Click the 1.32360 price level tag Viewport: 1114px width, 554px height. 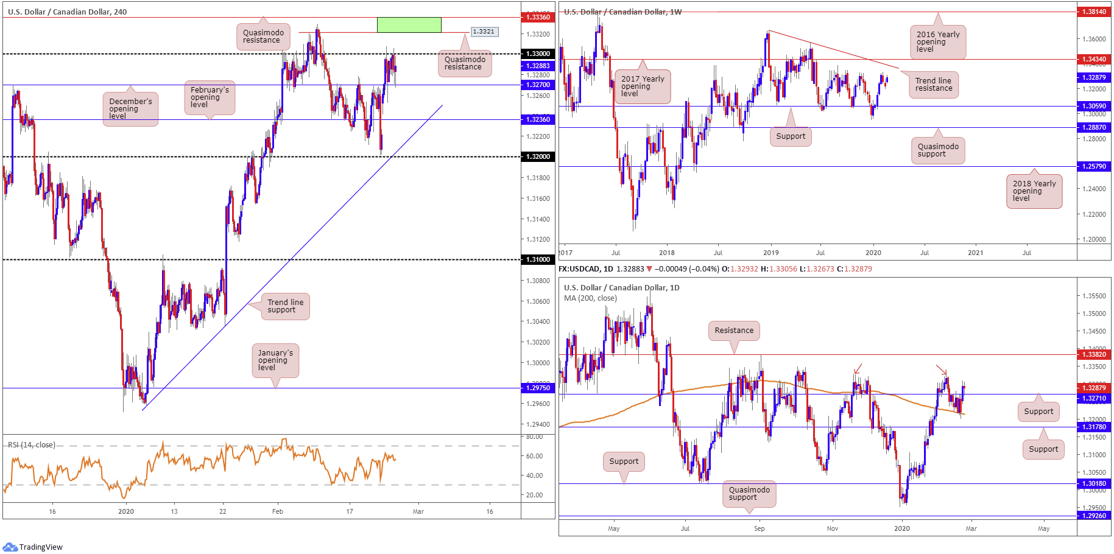pyautogui.click(x=538, y=119)
